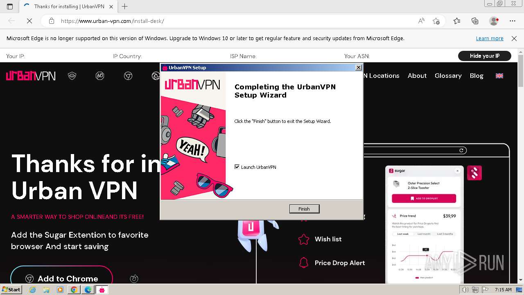This screenshot has width=524, height=295.
Task: Click the toaster product thumbnail
Action: tap(396, 184)
